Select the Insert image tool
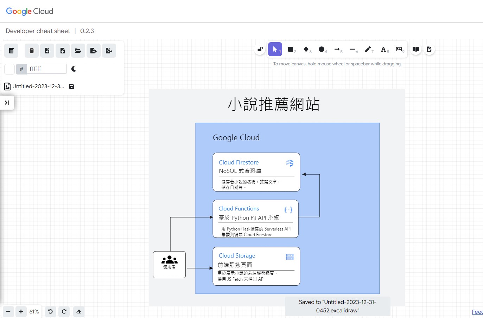The image size is (483, 318). (399, 49)
